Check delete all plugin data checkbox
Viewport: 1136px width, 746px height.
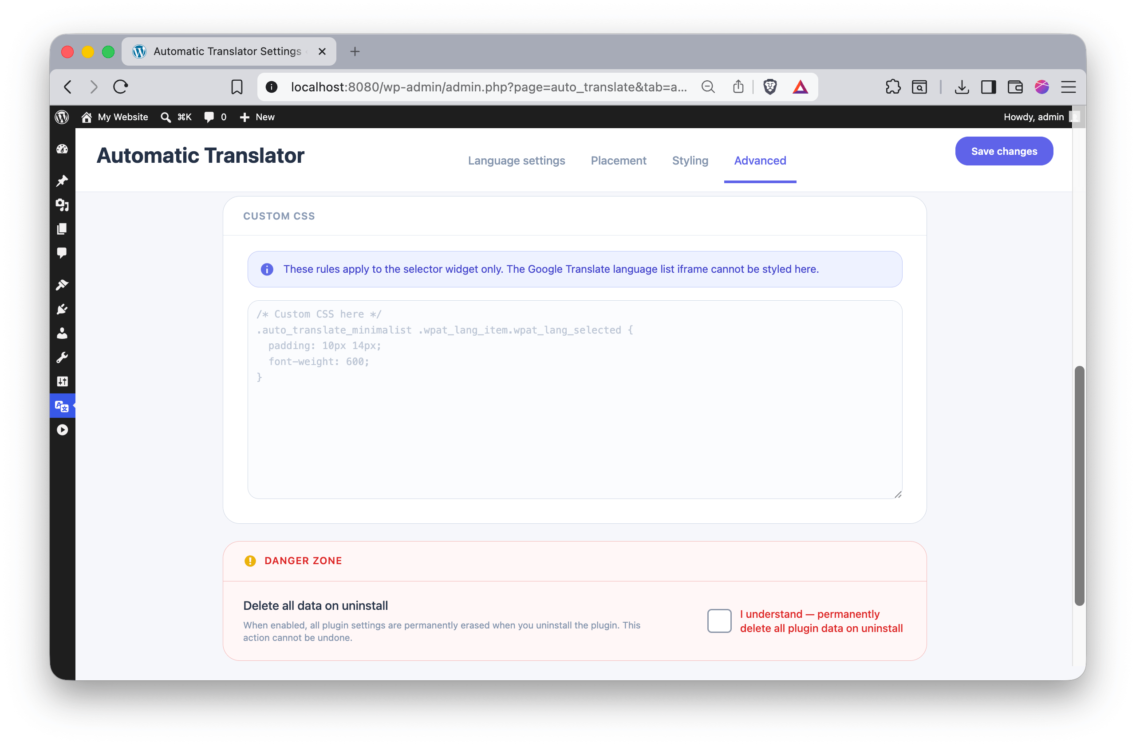point(719,621)
